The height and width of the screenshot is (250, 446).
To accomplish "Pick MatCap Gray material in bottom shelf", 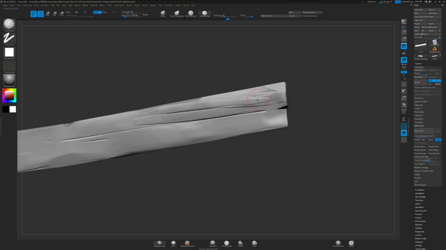I will (x=159, y=243).
